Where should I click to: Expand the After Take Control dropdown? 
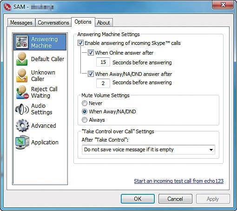click(148, 149)
